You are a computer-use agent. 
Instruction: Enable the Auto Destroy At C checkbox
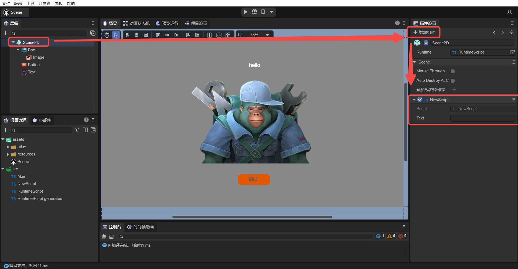453,81
